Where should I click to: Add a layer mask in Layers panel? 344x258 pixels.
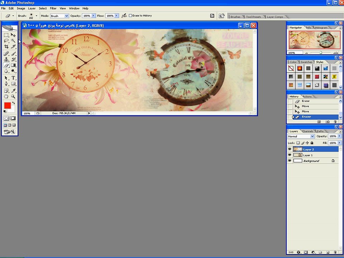pos(306,252)
